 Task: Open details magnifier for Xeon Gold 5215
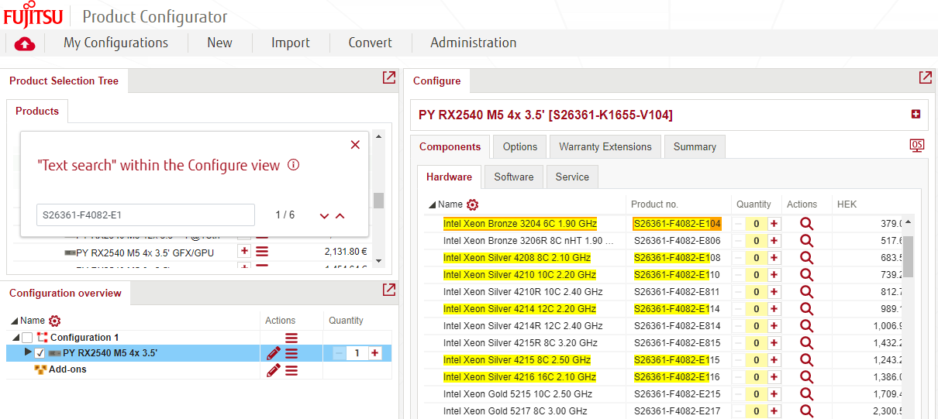click(x=806, y=393)
